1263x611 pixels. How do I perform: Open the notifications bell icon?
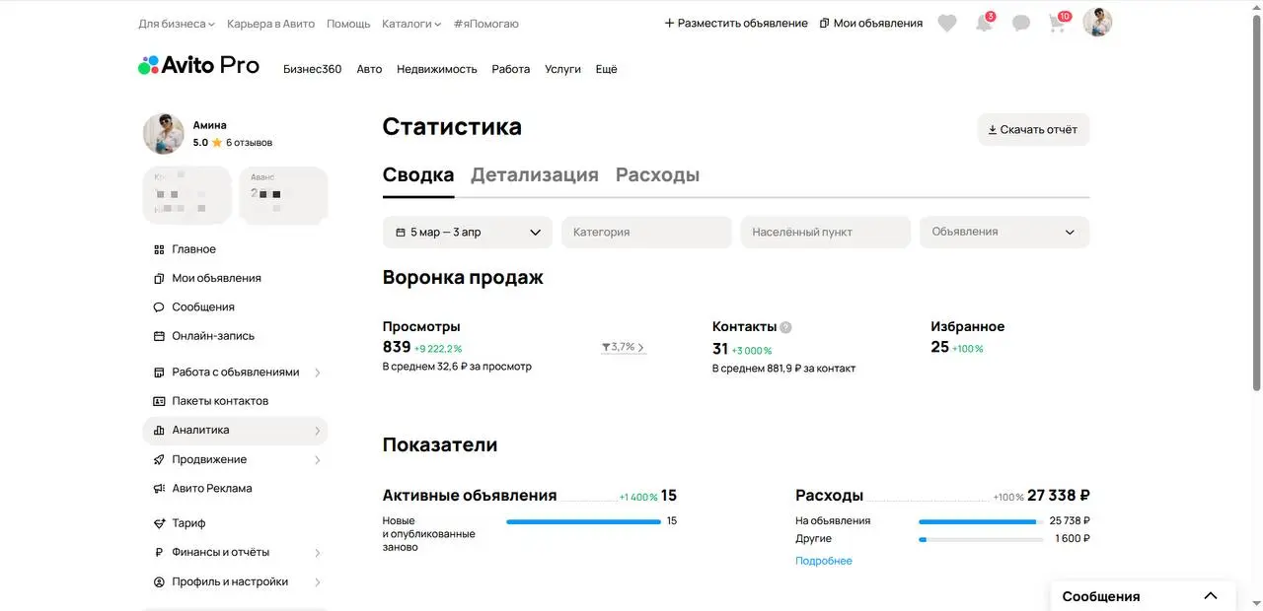point(984,24)
